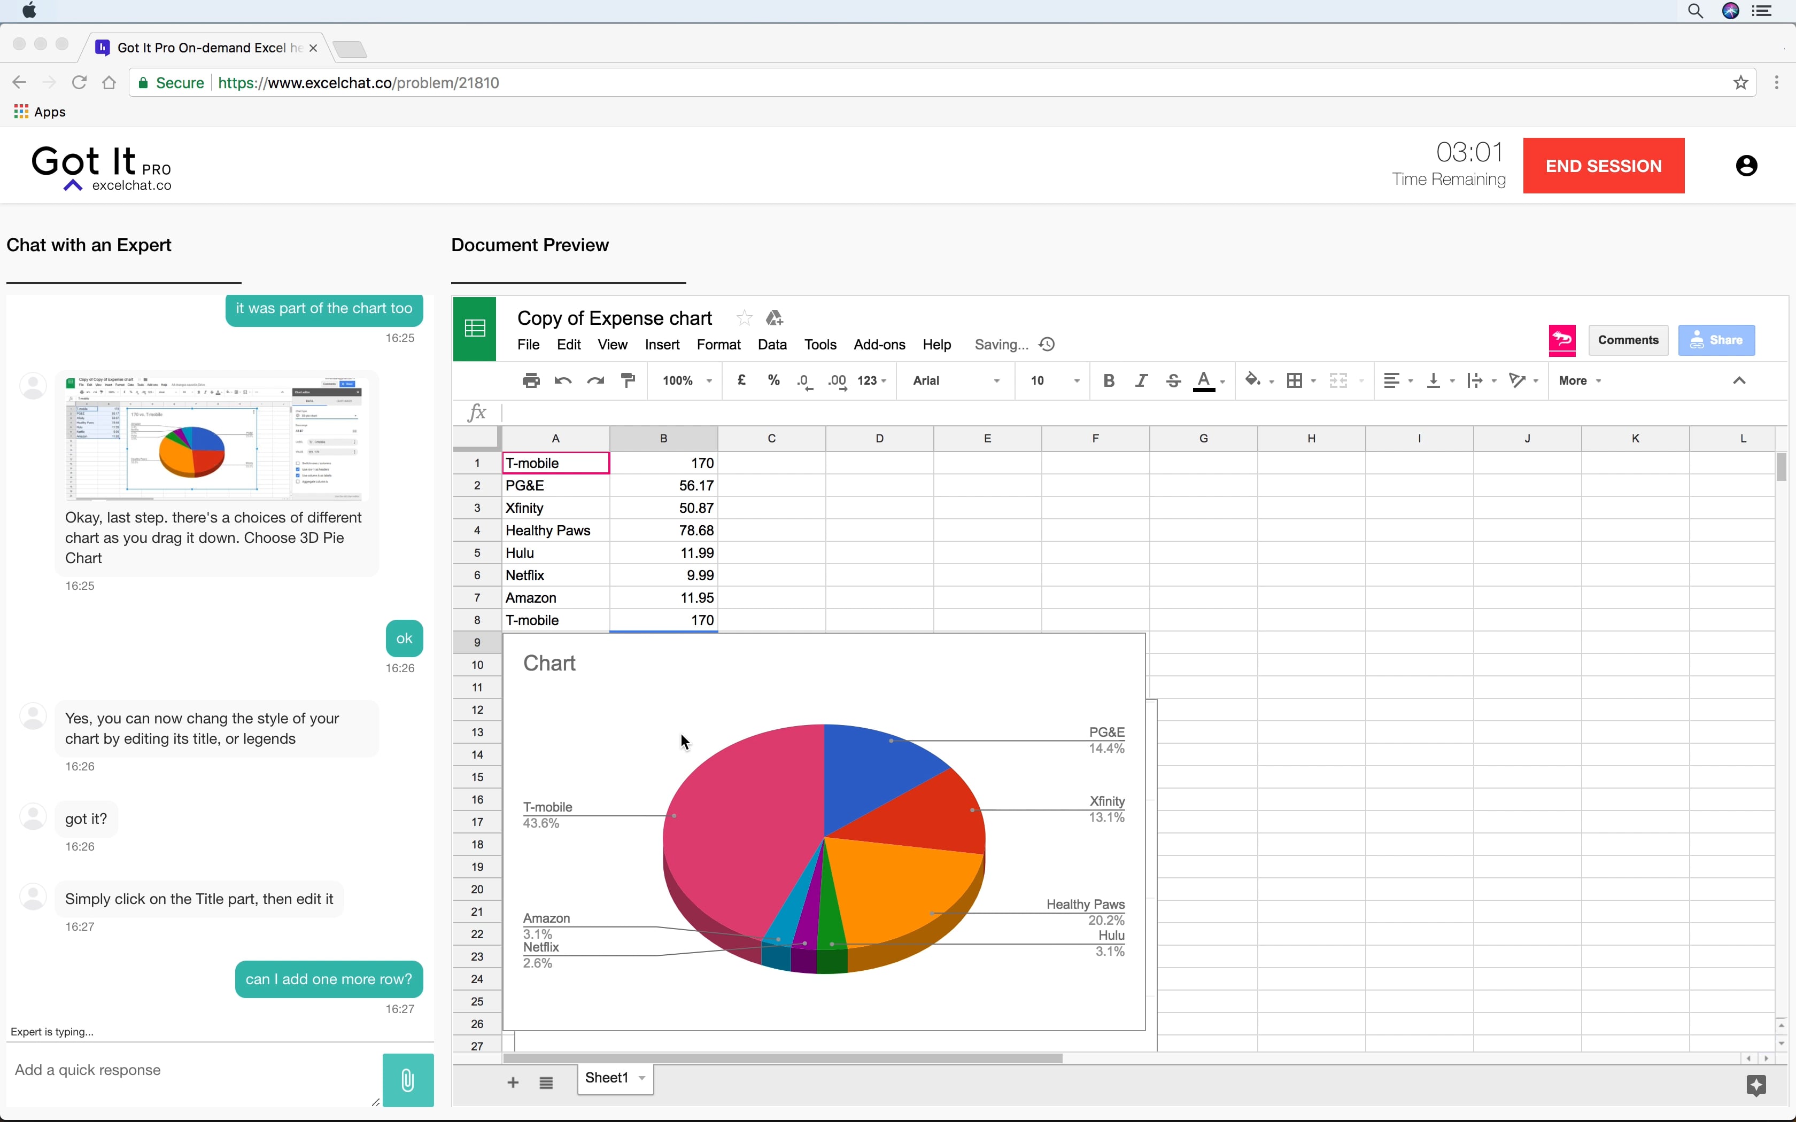Open the Data menu
1796x1122 pixels.
tap(772, 344)
